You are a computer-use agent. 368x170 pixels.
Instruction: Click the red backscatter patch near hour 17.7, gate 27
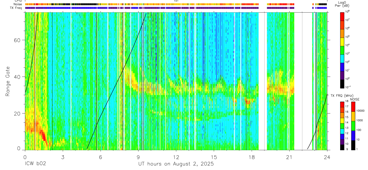coord(248,101)
